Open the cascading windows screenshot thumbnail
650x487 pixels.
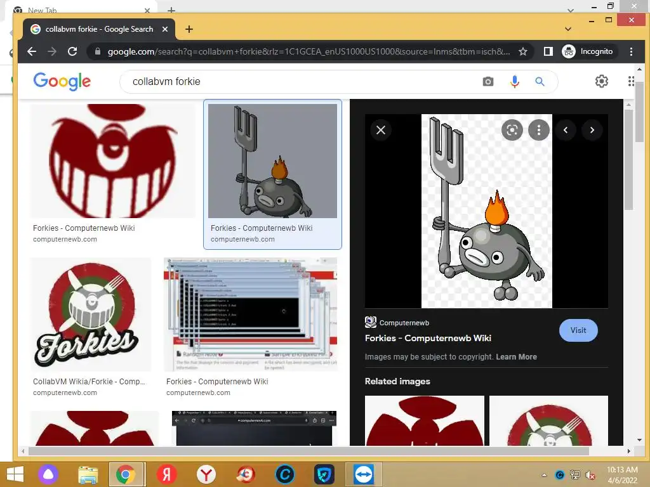[250, 315]
